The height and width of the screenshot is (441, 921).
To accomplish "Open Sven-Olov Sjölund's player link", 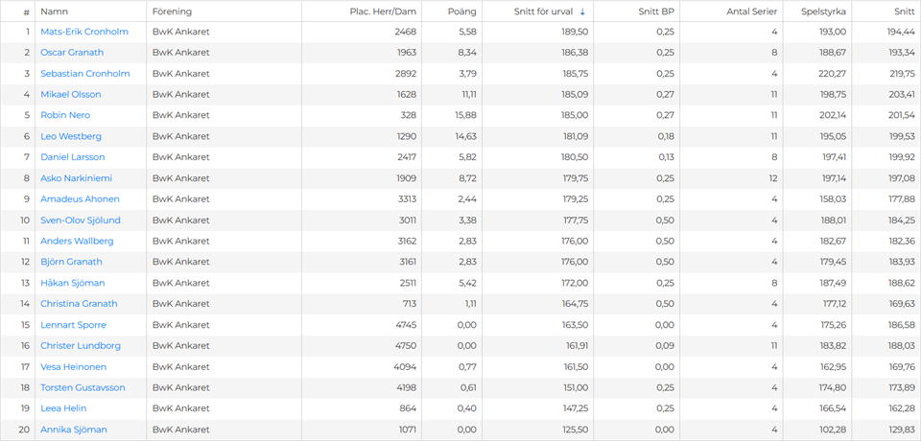I will click(81, 220).
